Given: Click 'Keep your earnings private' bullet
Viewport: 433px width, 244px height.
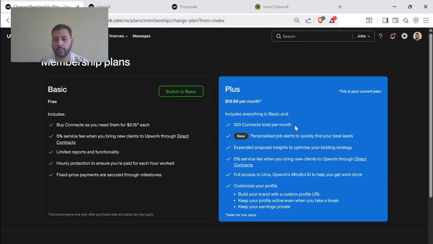Looking at the screenshot, I should [x=264, y=207].
